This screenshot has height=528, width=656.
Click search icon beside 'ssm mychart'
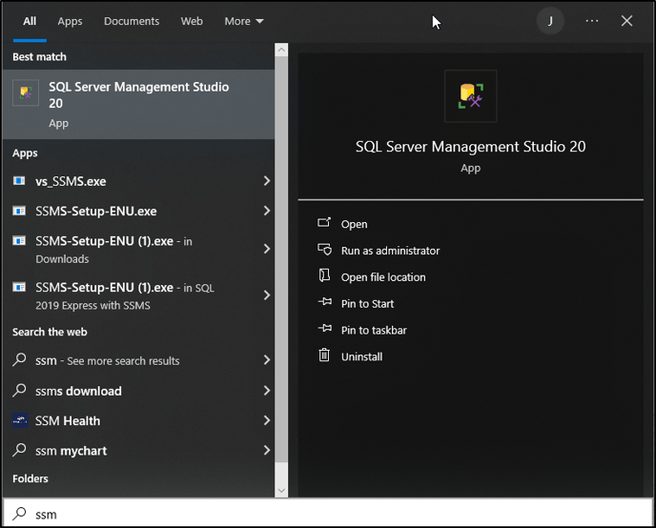(19, 450)
